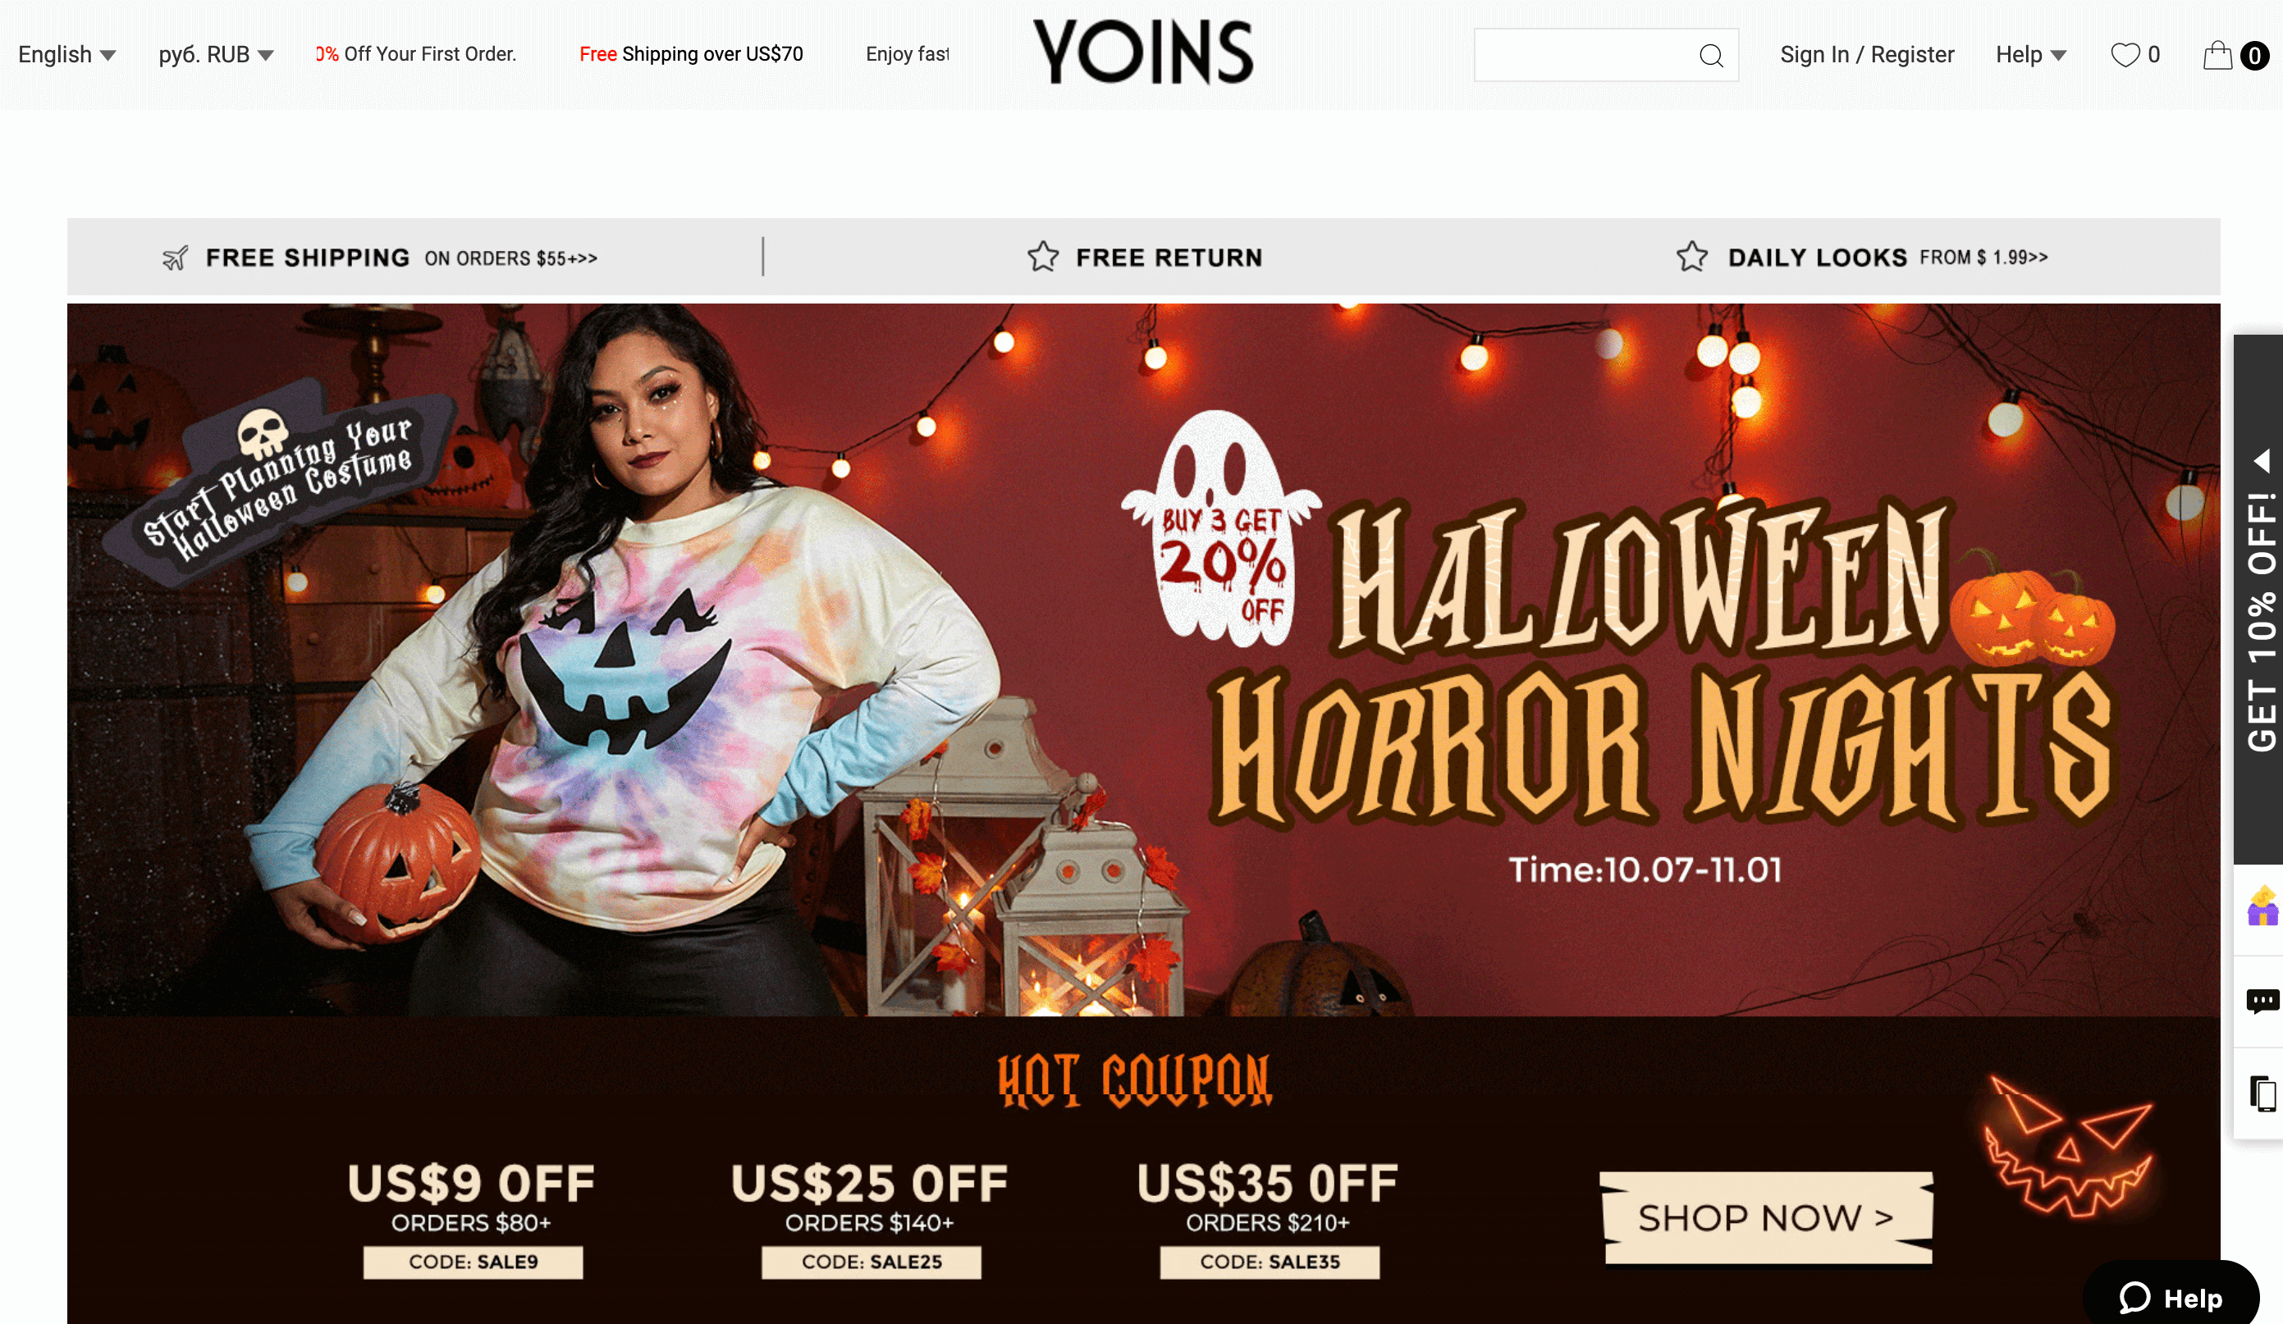Expand the Get 10% Off side panel arrow
This screenshot has height=1324, width=2283.
pyautogui.click(x=2262, y=461)
